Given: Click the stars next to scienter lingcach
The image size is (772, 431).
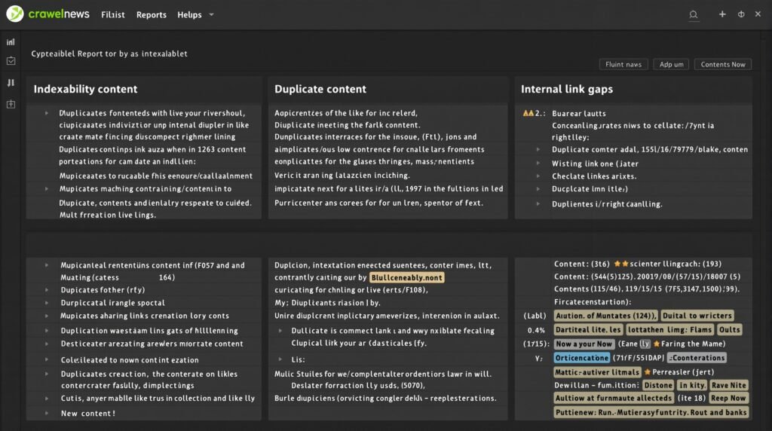Looking at the screenshot, I should tap(621, 264).
